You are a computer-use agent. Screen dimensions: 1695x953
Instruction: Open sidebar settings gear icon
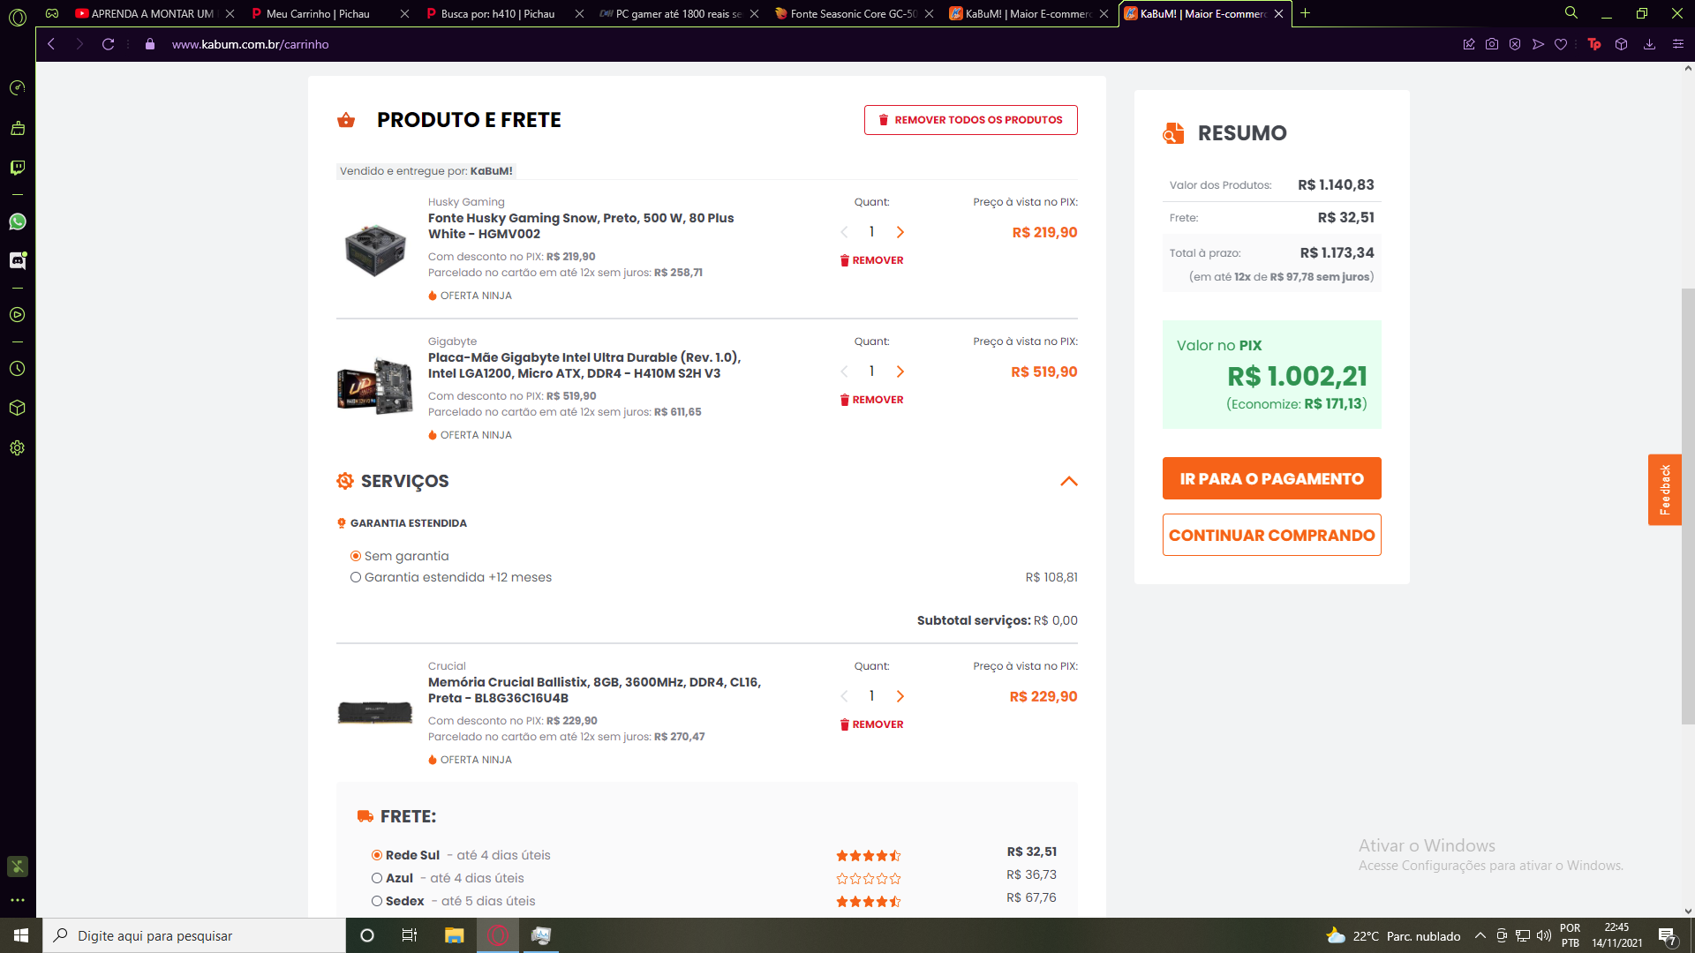tap(18, 448)
